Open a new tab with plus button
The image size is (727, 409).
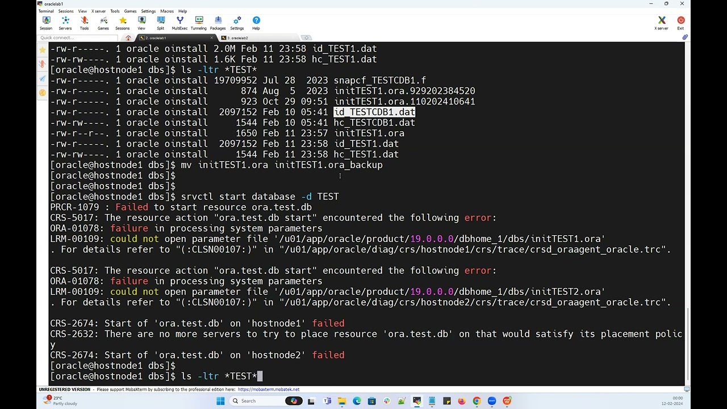pos(306,38)
